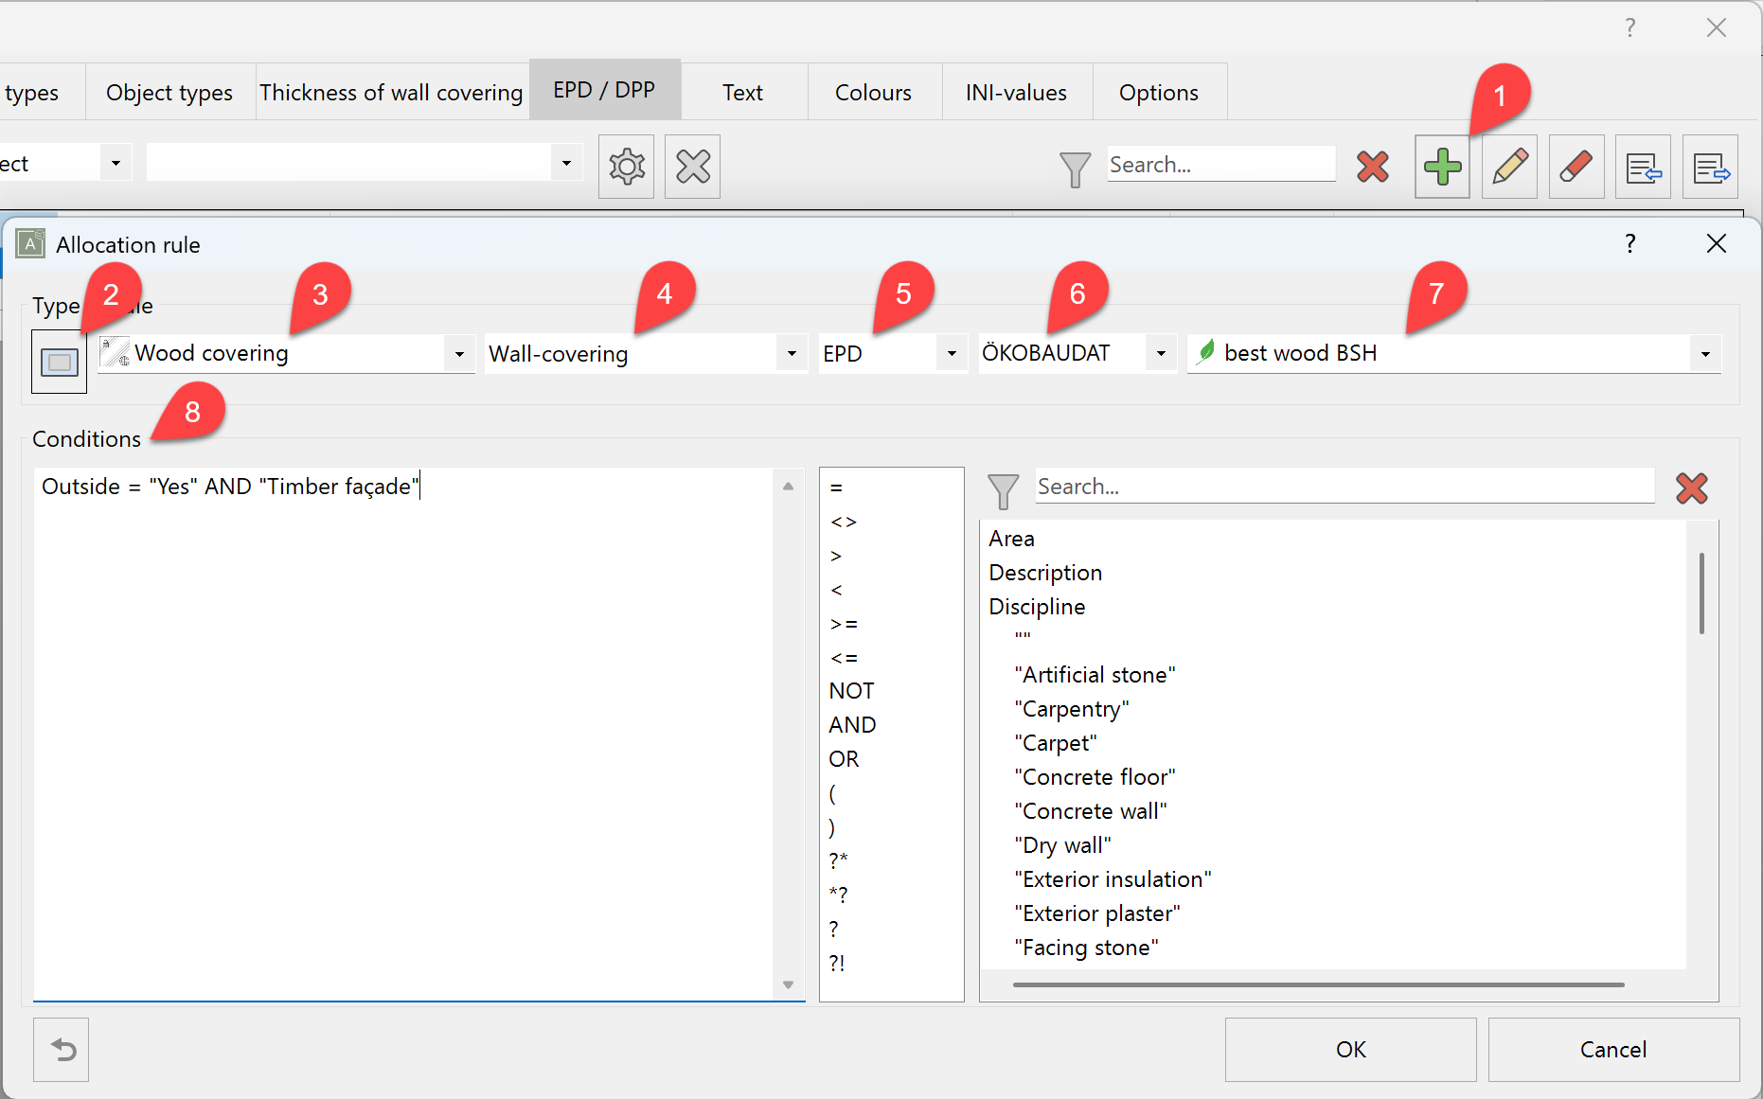Expand the wide empty dropdown next to gear

click(566, 163)
